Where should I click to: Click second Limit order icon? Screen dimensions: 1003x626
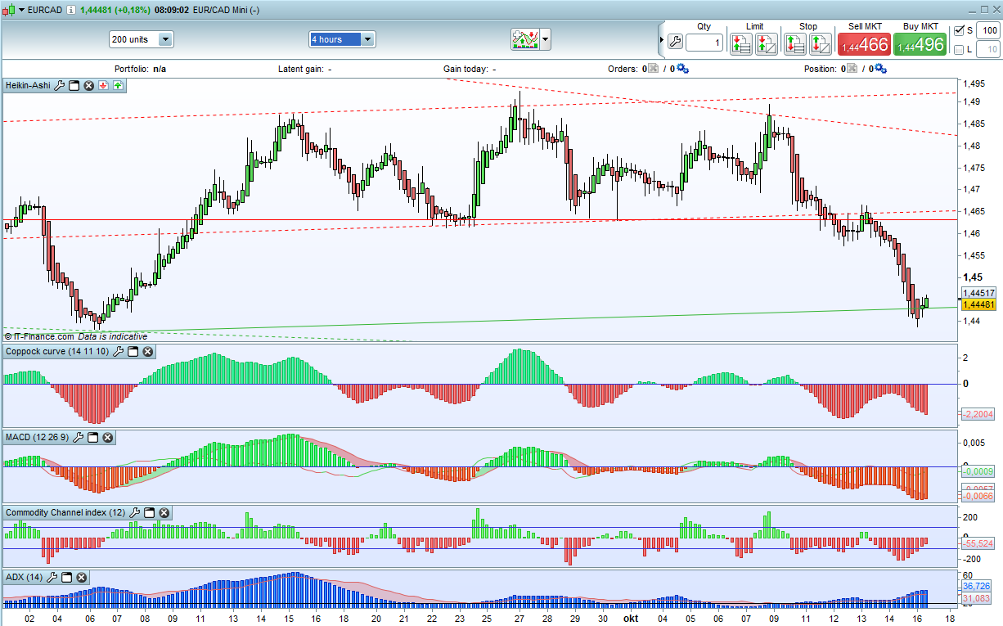tap(767, 44)
